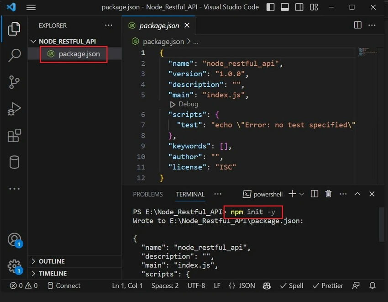Open Explorer views and more actions ellipsis
388x302 pixels.
pyautogui.click(x=108, y=26)
